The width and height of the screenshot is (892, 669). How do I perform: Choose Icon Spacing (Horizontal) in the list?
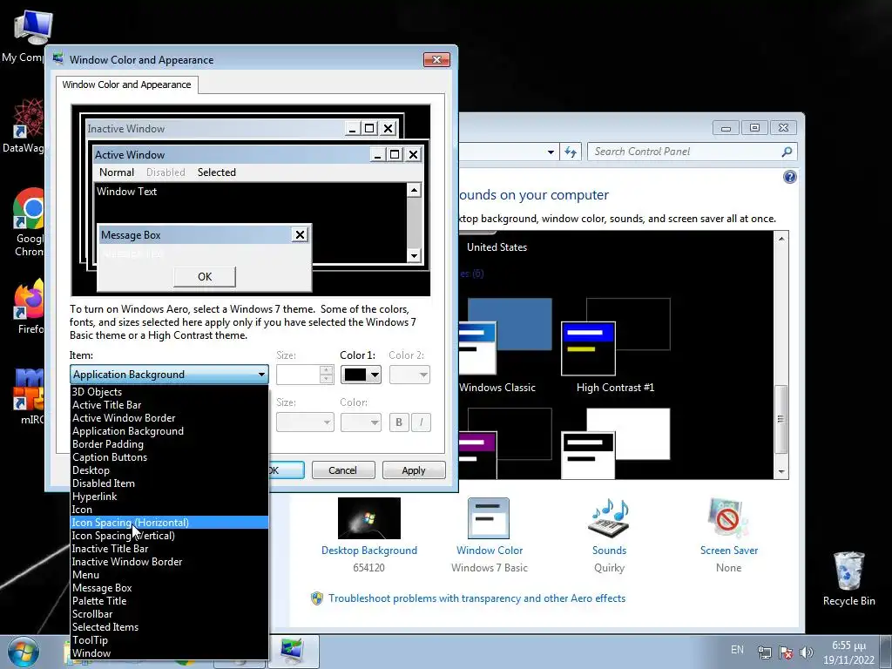(x=170, y=523)
